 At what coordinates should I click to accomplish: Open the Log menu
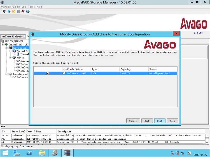coord(24,7)
